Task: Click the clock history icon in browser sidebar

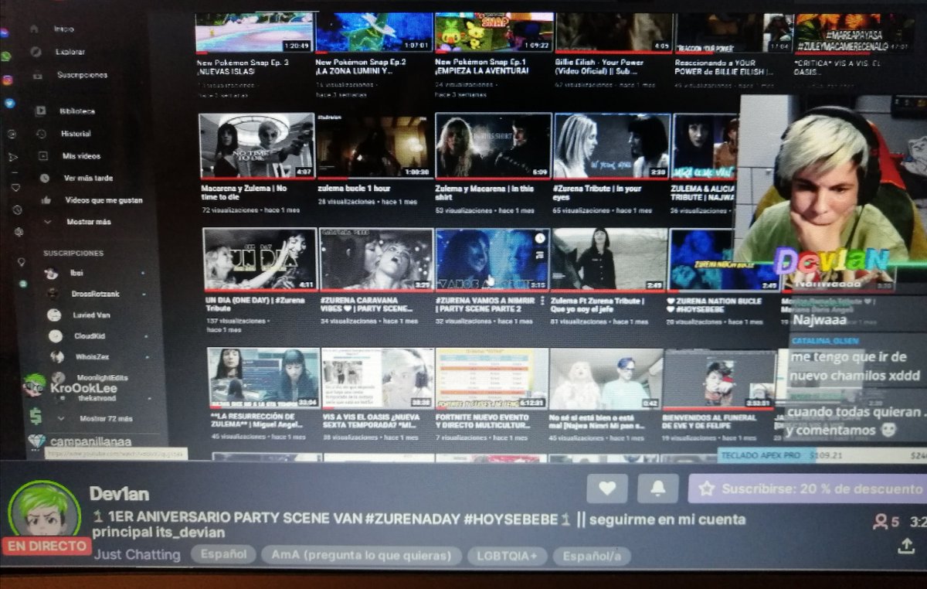Action: tap(17, 209)
